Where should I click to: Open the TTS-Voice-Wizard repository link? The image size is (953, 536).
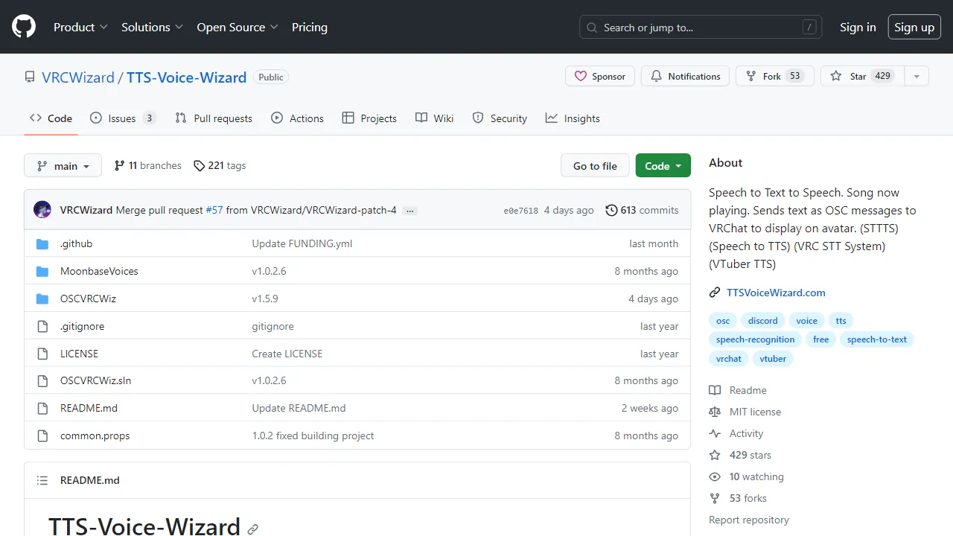pyautogui.click(x=186, y=77)
